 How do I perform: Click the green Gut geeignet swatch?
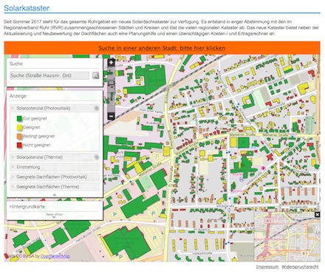tap(19, 118)
